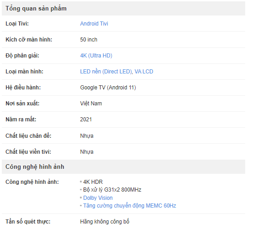Click the Bộ xử lý G31x2 800MHz item

[x=112, y=190]
